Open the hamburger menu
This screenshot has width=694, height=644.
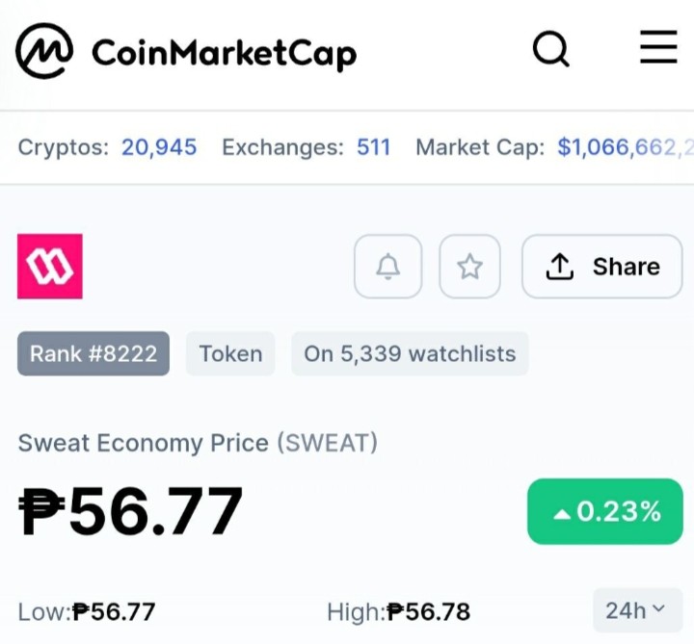tap(658, 47)
